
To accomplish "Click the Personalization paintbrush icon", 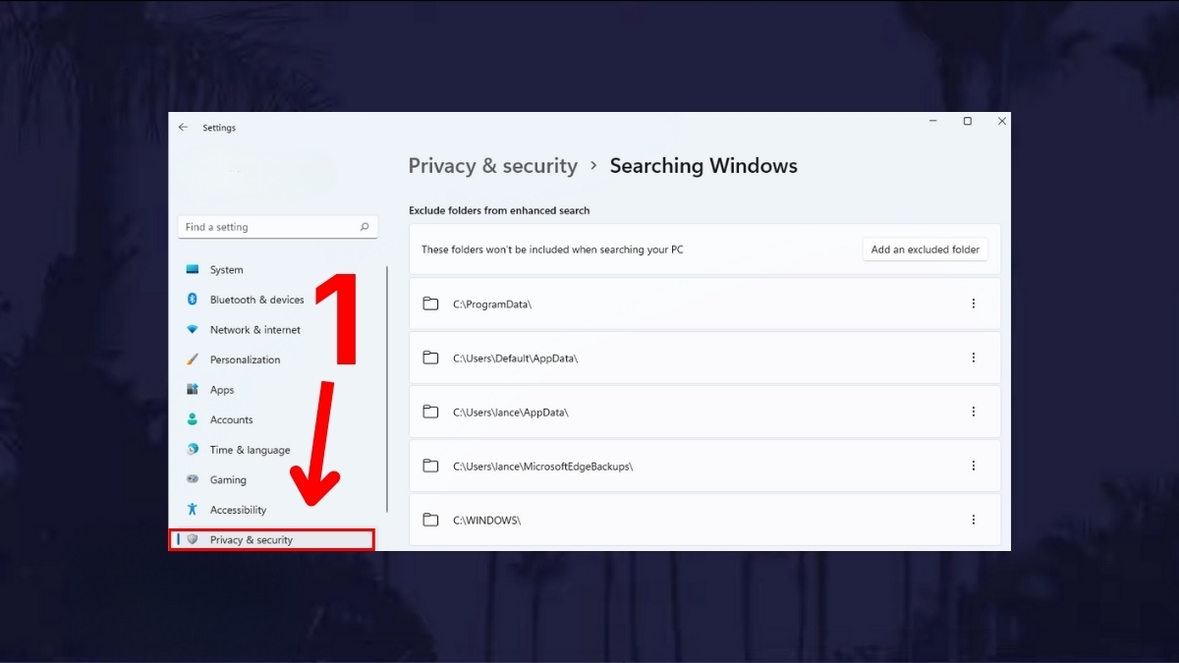I will (193, 359).
